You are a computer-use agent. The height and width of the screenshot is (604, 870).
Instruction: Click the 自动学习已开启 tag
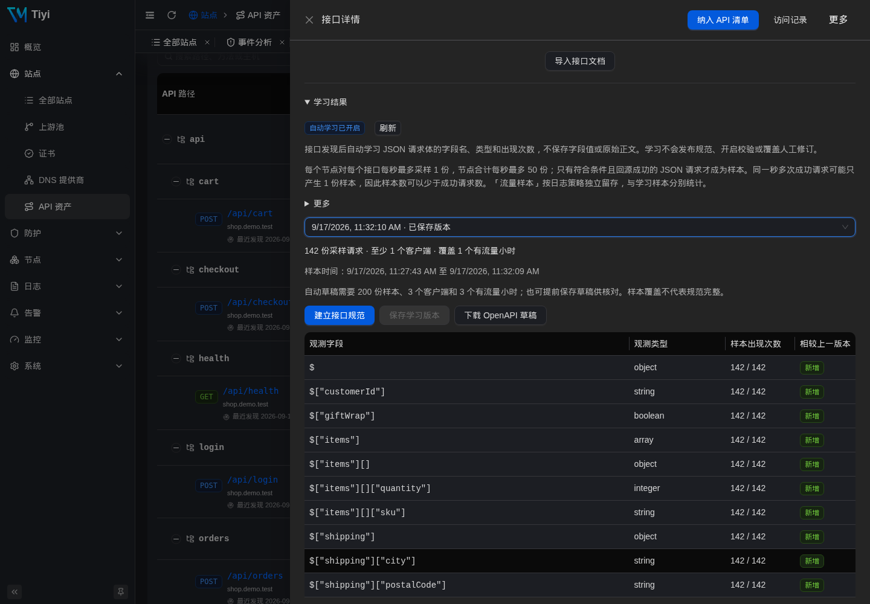point(335,128)
